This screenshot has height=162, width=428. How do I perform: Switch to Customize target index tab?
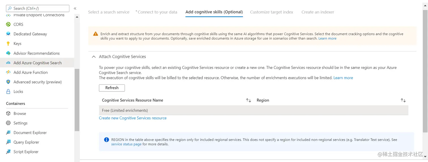(271, 12)
